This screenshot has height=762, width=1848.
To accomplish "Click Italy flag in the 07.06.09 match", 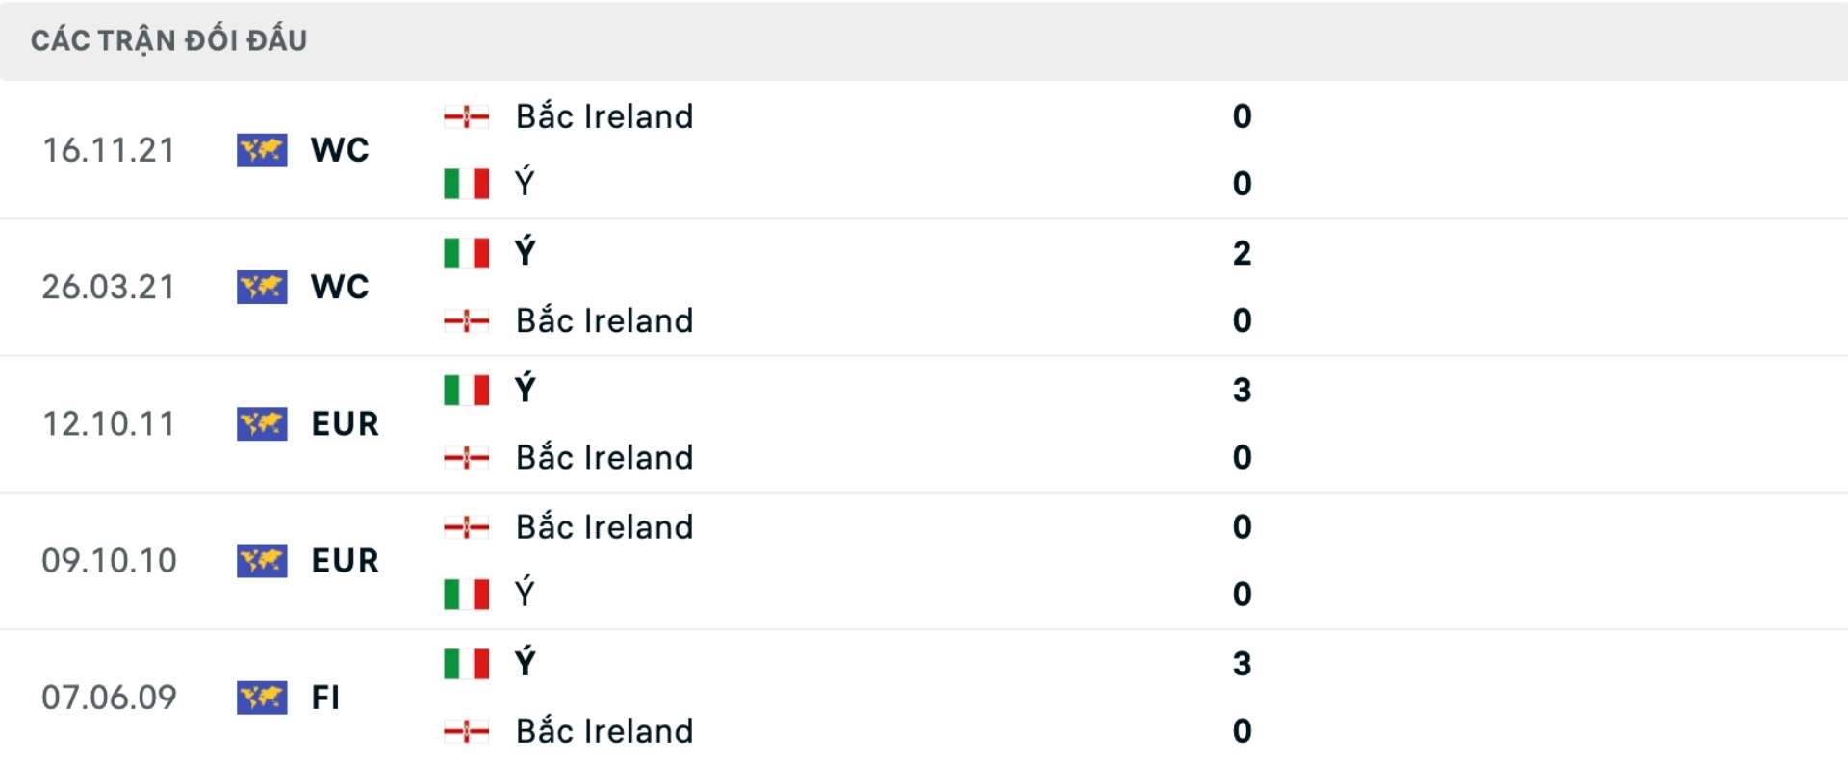I will (x=466, y=664).
